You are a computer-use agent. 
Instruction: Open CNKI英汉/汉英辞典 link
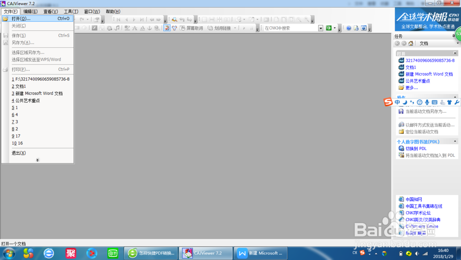(x=423, y=220)
